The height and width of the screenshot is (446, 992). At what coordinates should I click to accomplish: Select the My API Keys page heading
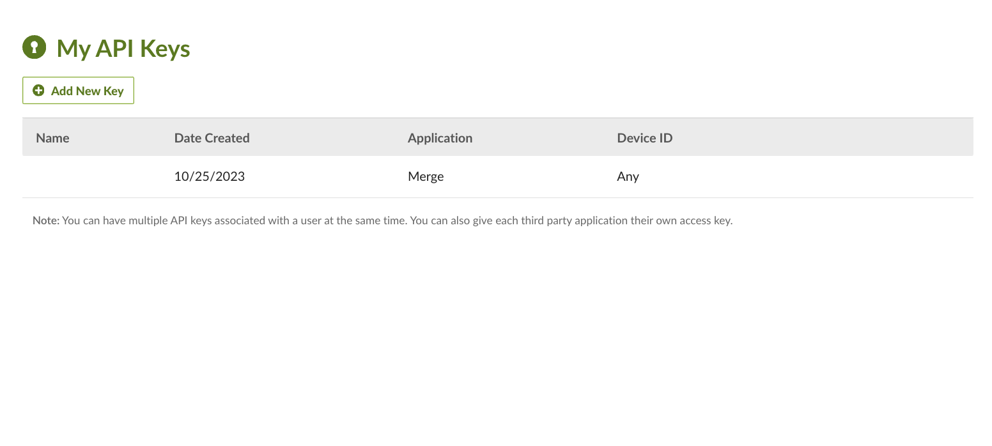click(x=123, y=49)
